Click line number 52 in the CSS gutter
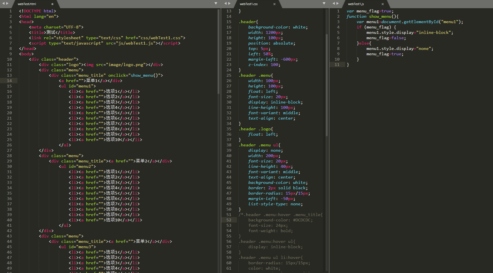The image size is (493, 273). 229,220
